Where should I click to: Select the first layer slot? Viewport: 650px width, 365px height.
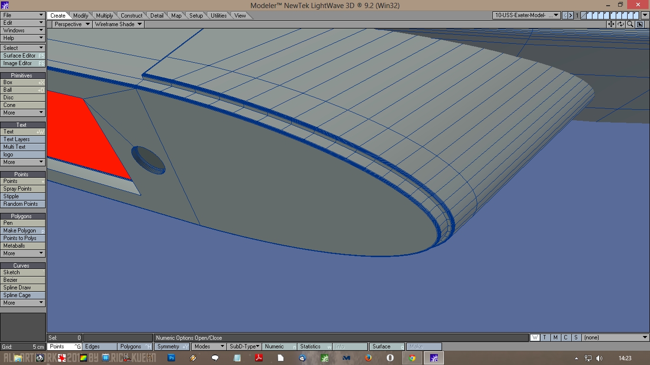[x=584, y=16]
